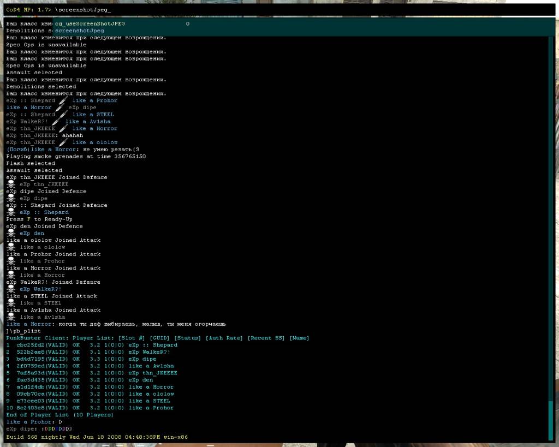
Task: Click the '[Name]' column header
Action: 300,338
